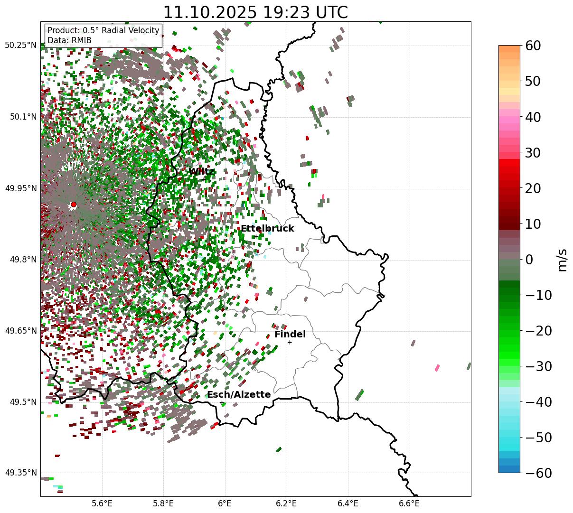573x513 pixels.
Task: Click the 6.6°E longitude label
Action: [410, 504]
